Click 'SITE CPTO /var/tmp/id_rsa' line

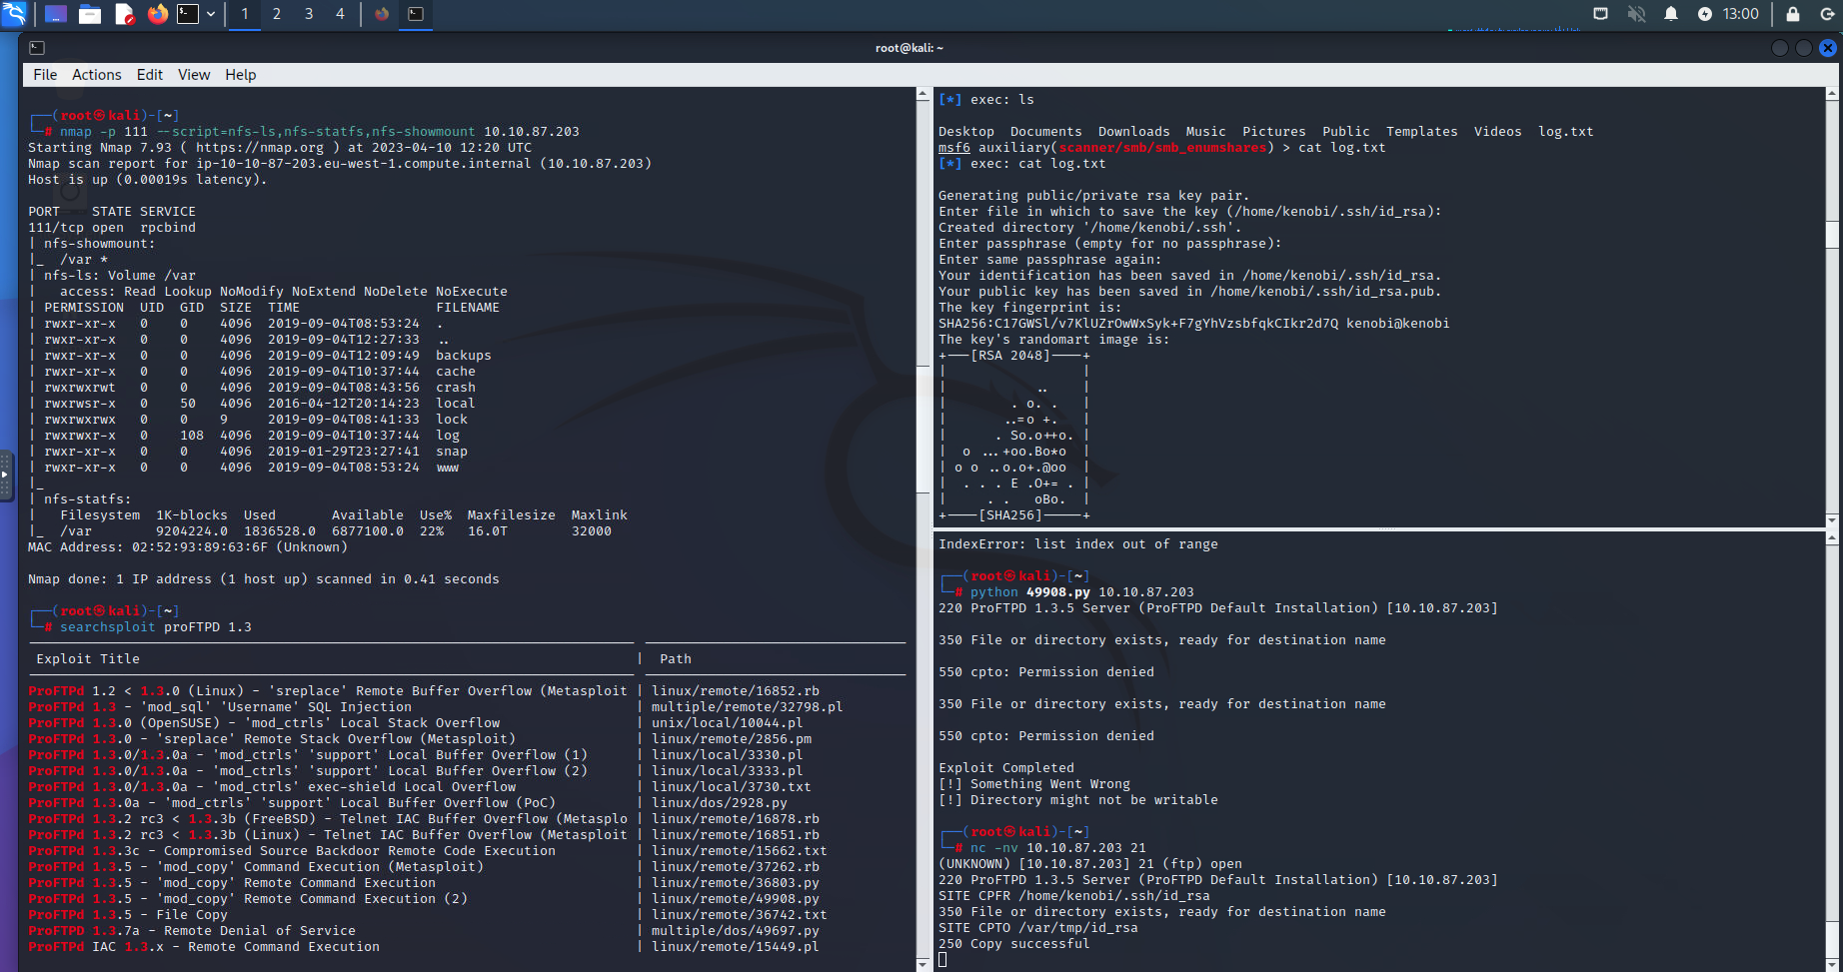[x=1038, y=928]
